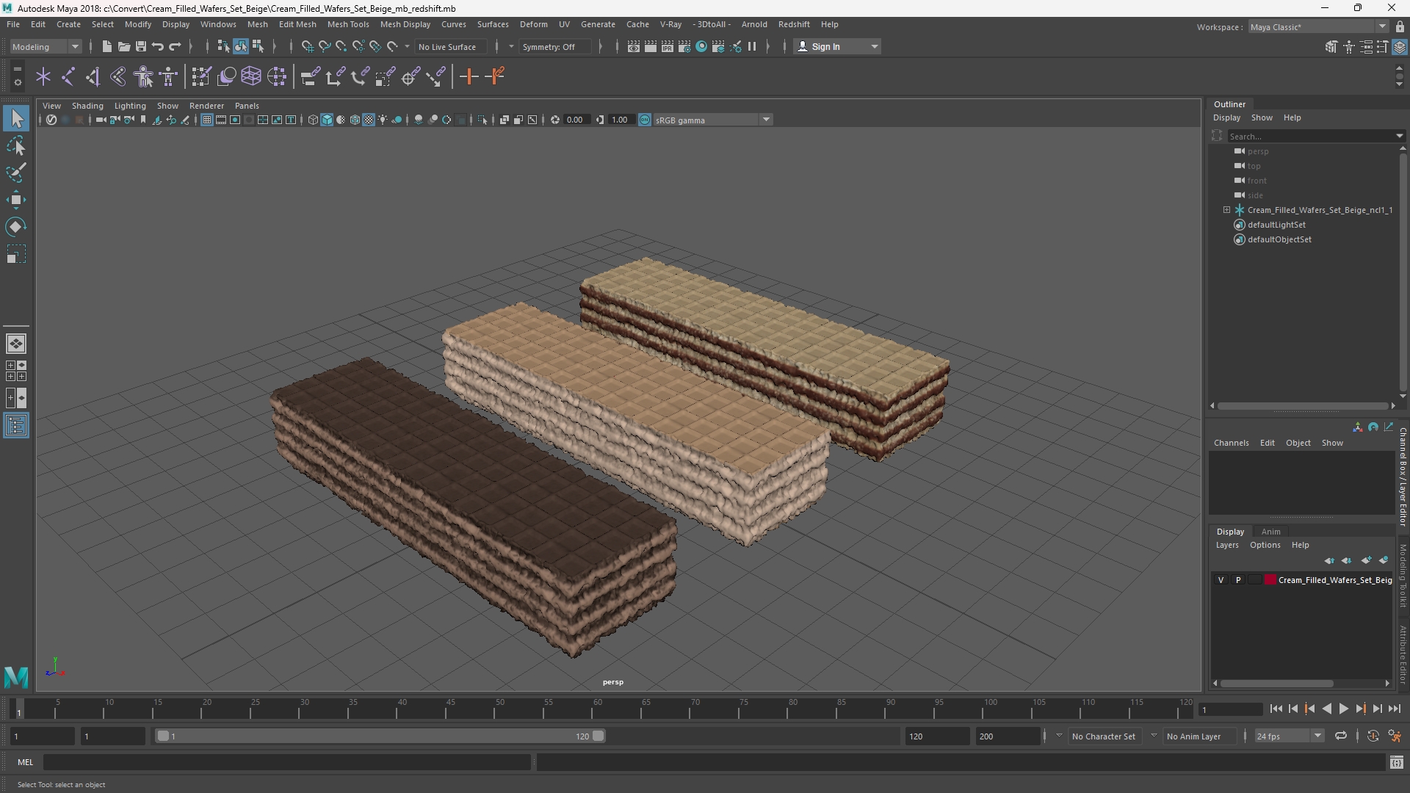Click the New Scene icon
Viewport: 1410px width, 793px height.
pyautogui.click(x=106, y=47)
